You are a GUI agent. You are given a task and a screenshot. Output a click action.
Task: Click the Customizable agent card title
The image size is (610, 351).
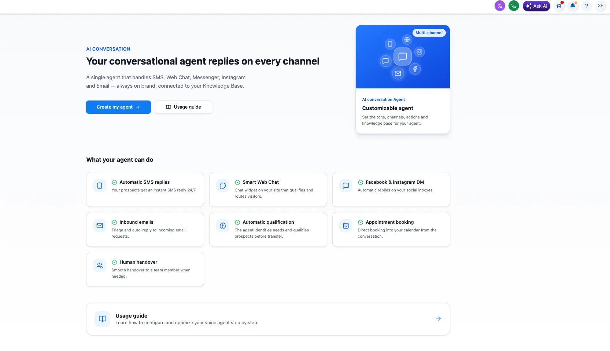[x=388, y=108]
